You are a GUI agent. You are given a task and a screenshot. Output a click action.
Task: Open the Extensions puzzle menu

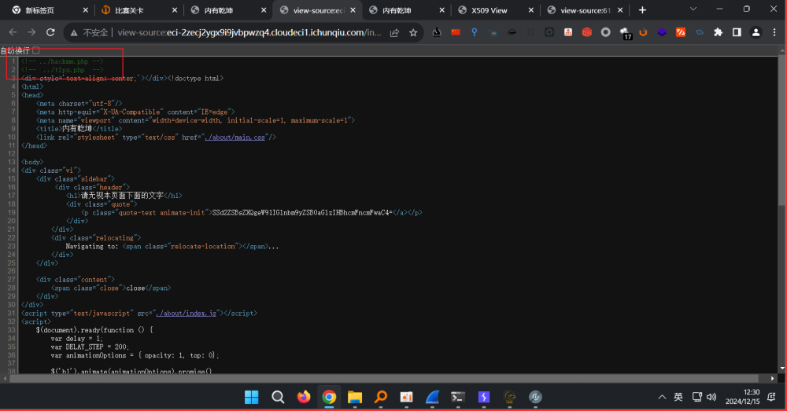719,32
